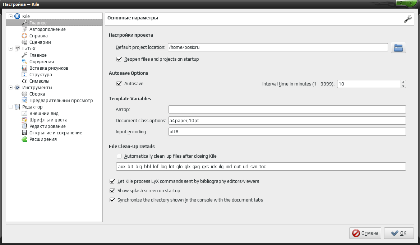Increase the autosave interval with up arrow
420x245 pixels.
click(x=403, y=82)
